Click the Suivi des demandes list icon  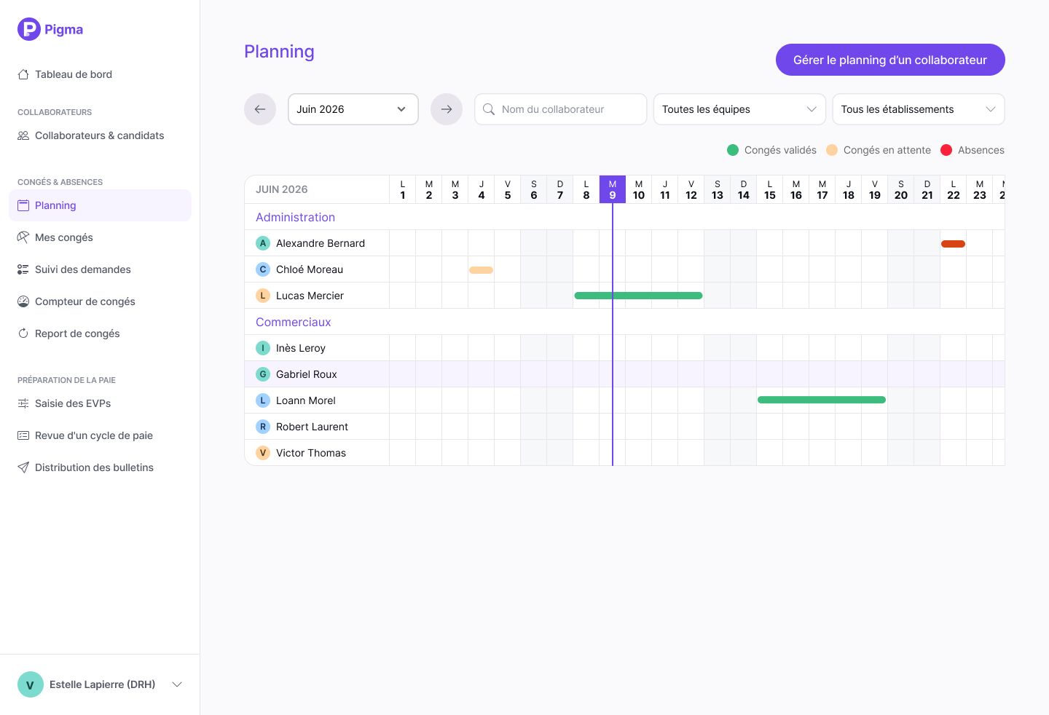coord(23,269)
